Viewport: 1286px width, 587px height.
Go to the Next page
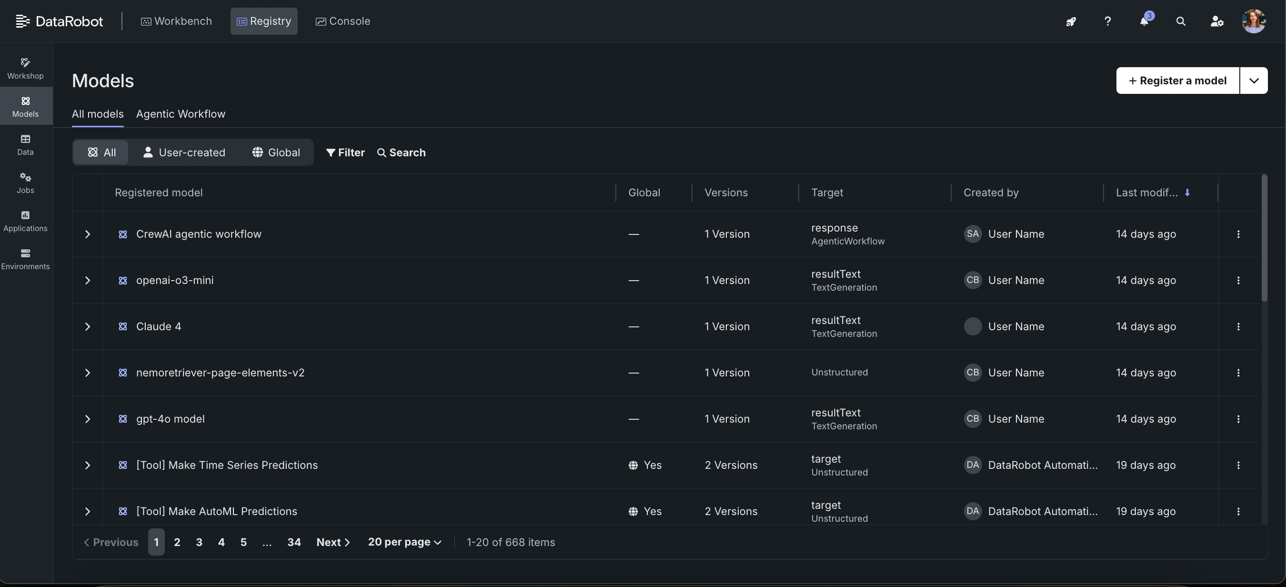click(333, 542)
